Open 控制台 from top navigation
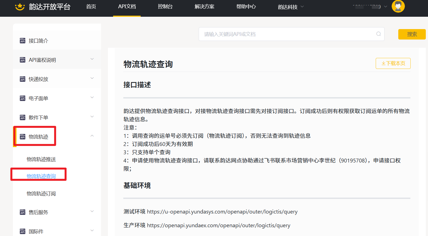428x236 pixels. pos(165,7)
